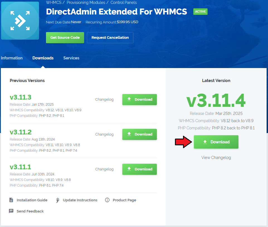
Task: Click the Request Cancellation button
Action: point(110,38)
